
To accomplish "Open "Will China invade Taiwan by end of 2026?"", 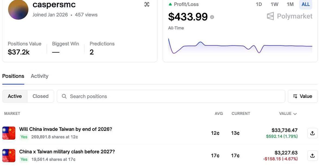I will pos(66,129).
